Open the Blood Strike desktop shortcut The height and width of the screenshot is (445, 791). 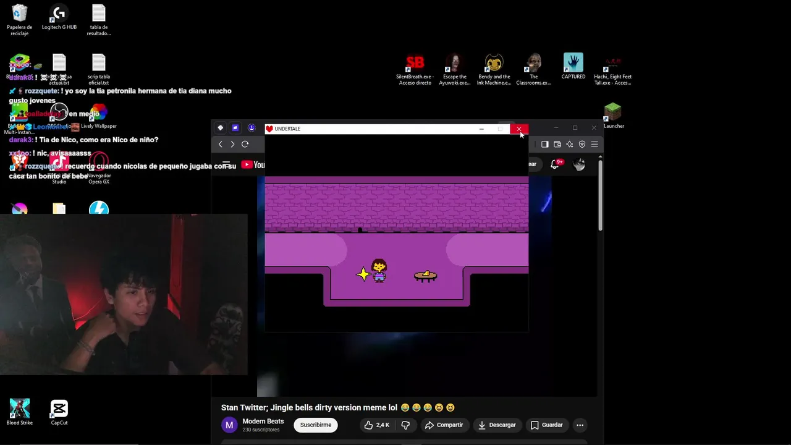tap(20, 412)
